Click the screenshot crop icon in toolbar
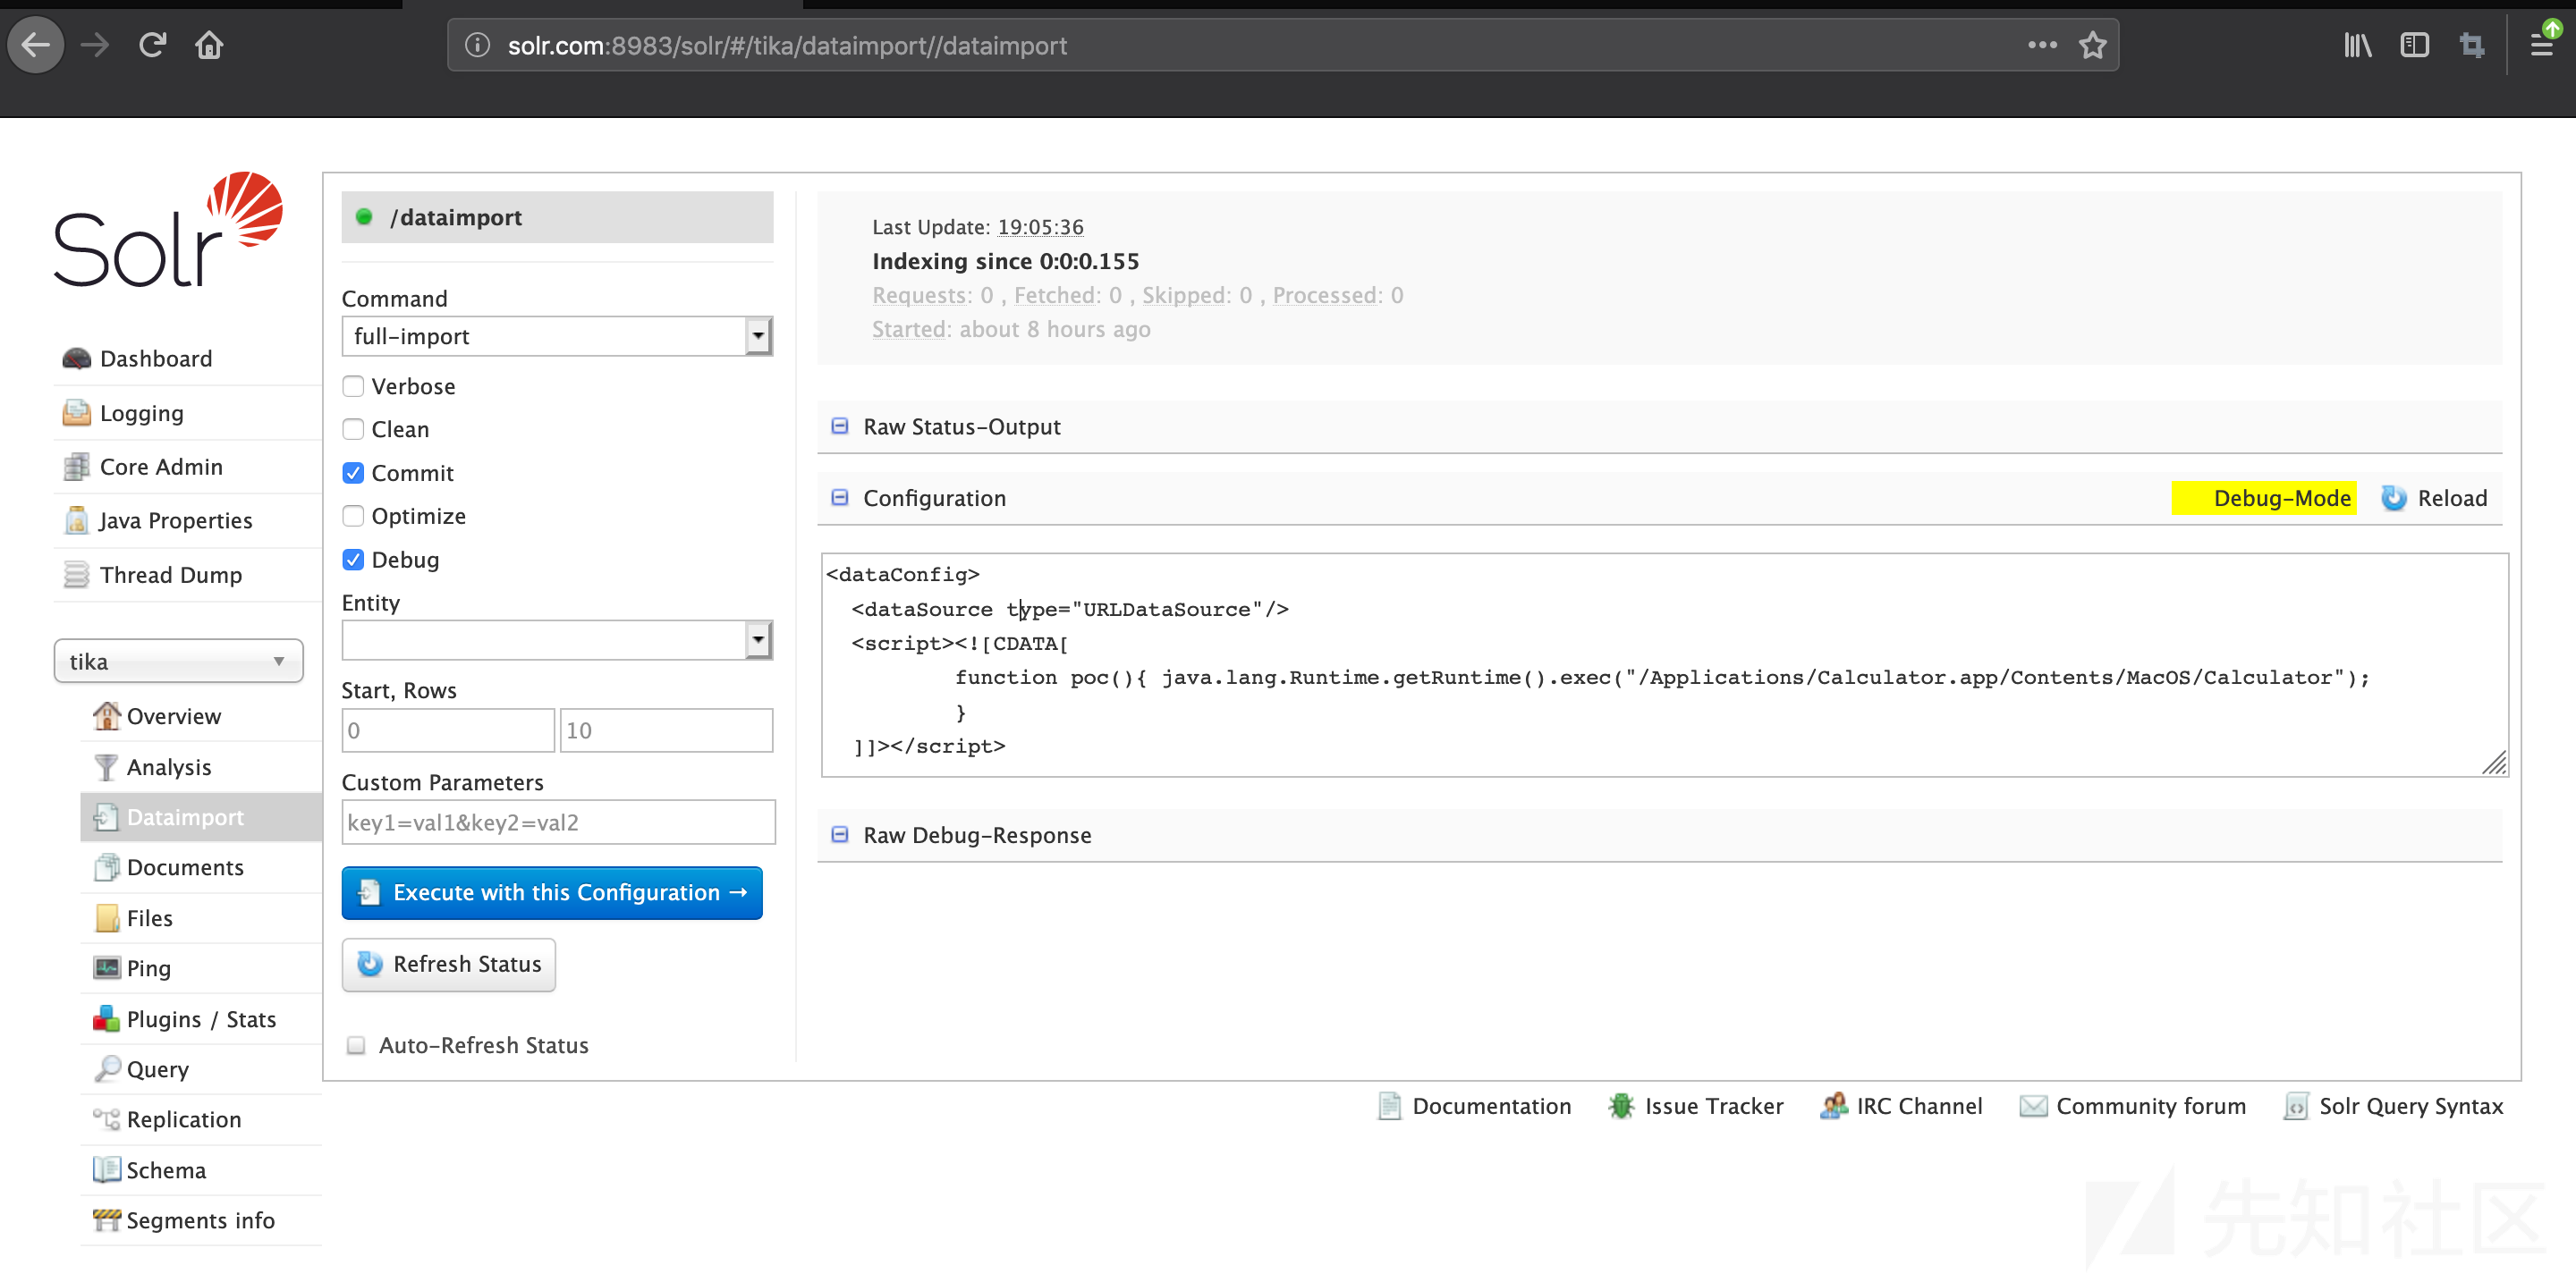The width and height of the screenshot is (2576, 1282). [2471, 45]
